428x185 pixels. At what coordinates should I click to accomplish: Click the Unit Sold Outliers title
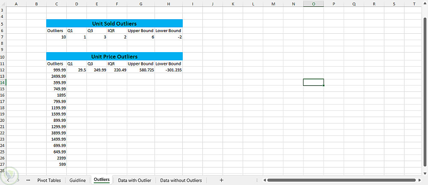(x=114, y=23)
